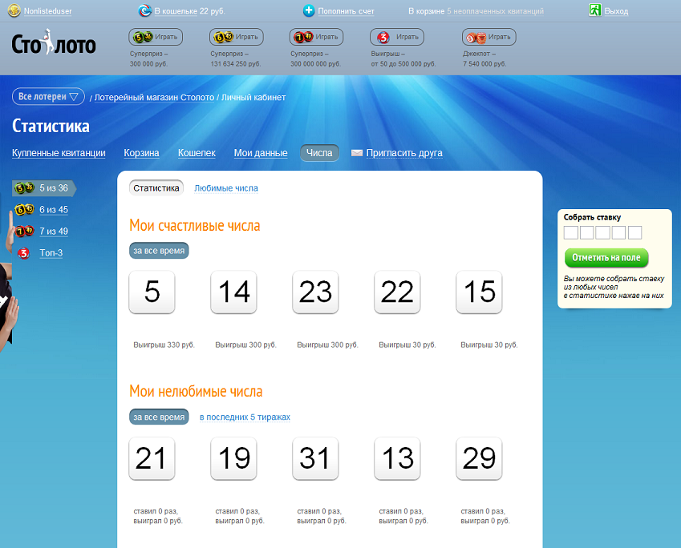Click the user avatar coin icon

[x=14, y=11]
